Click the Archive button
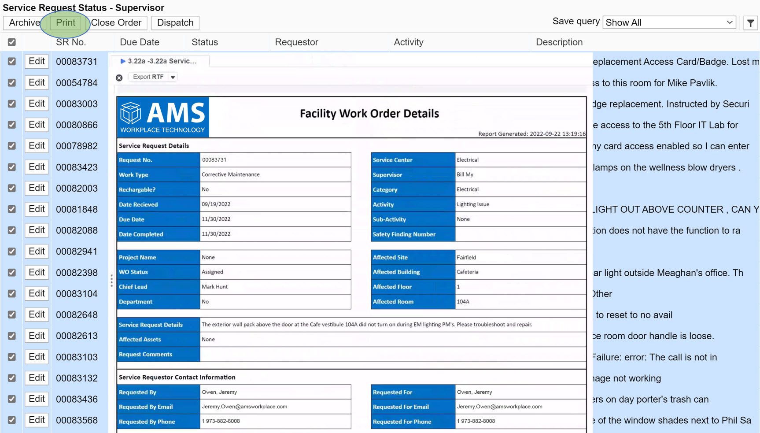760x433 pixels. (24, 23)
